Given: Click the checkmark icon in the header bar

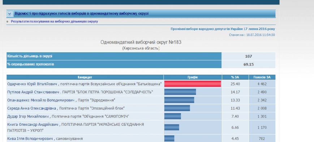Looking at the screenshot, I should [10, 14].
